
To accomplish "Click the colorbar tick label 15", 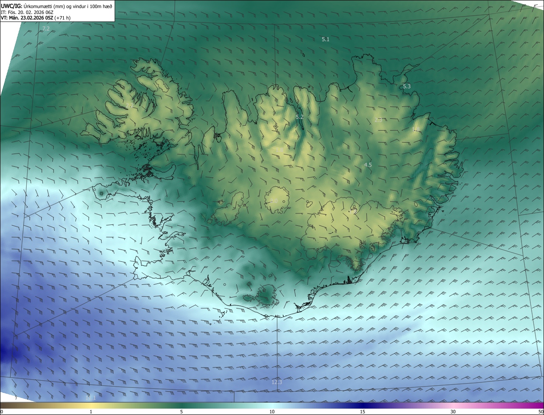I will (363, 412).
